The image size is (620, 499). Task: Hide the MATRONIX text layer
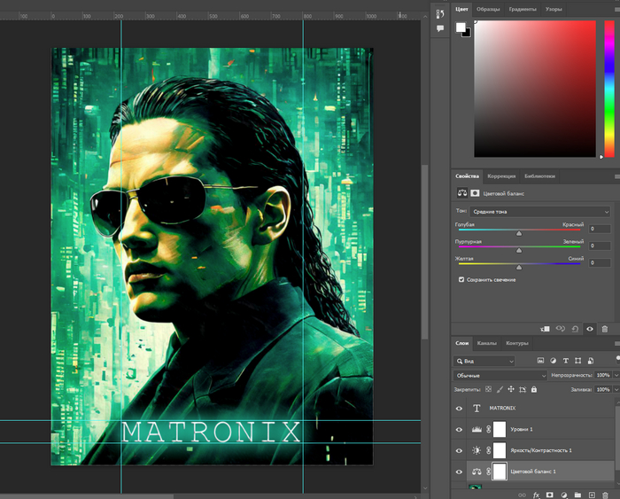459,409
